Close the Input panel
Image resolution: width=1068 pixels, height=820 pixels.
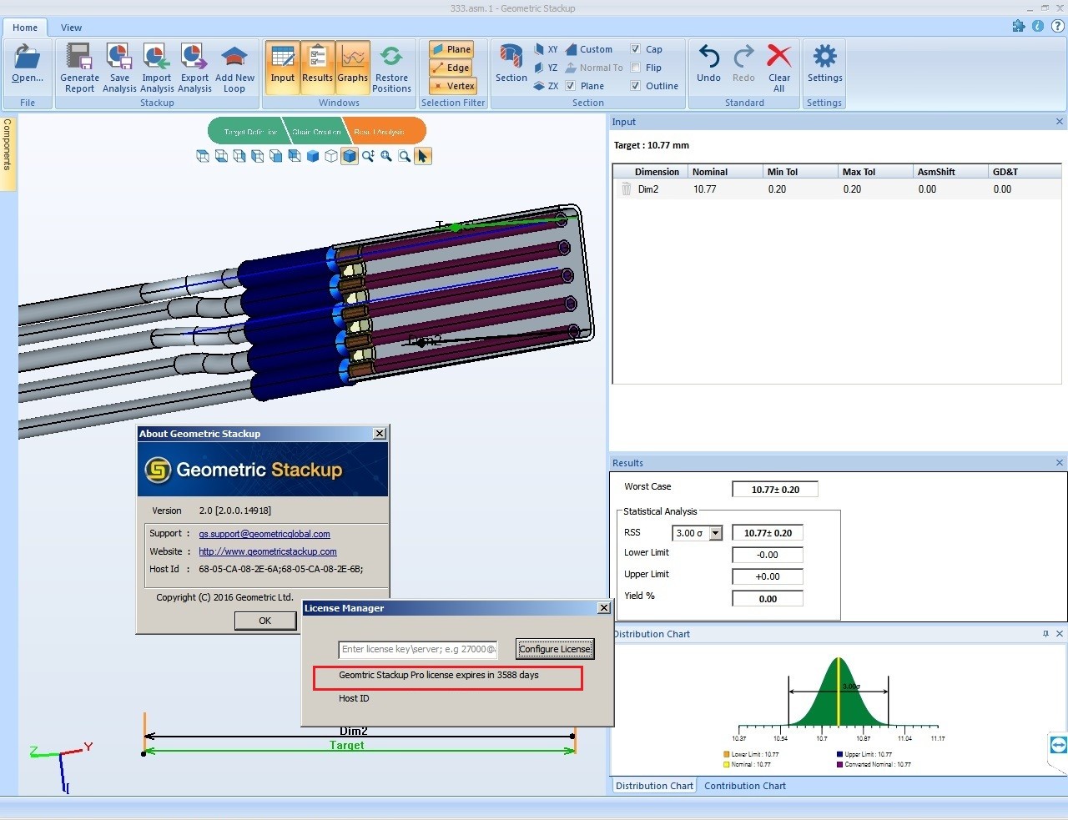point(1060,122)
